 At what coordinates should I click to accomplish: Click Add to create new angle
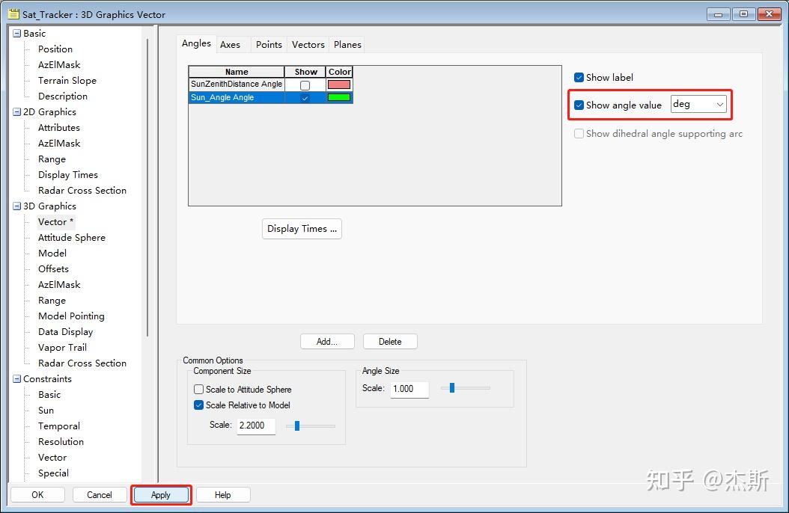[x=327, y=342]
